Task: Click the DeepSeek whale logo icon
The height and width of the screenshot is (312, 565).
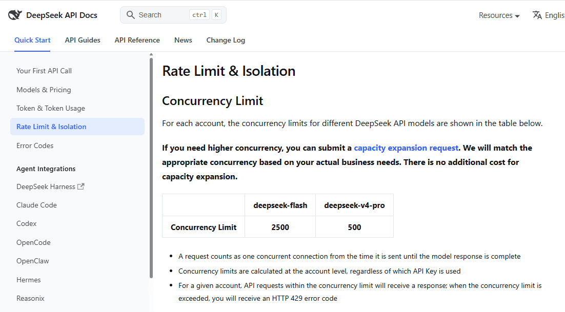Action: pos(15,15)
